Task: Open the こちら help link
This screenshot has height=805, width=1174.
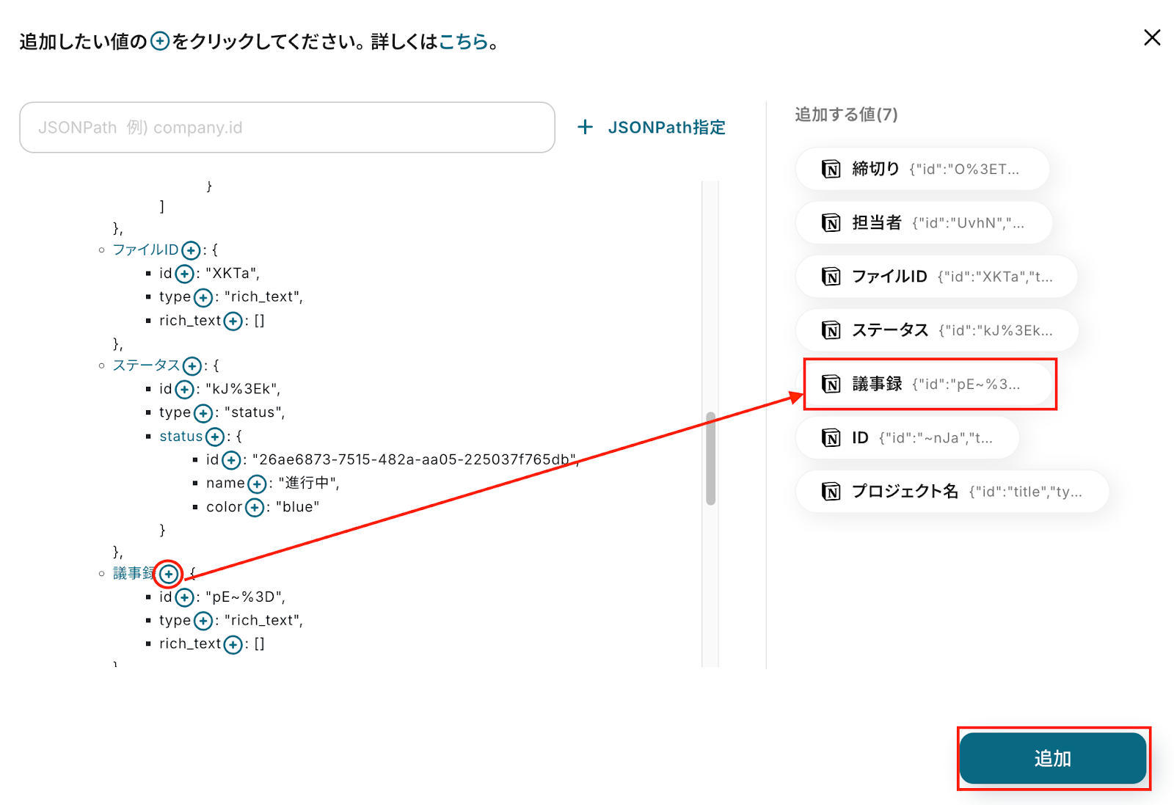Action: click(464, 42)
